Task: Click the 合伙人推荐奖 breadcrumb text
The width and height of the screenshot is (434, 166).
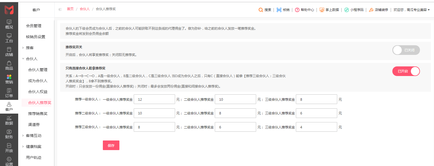Action: (x=106, y=9)
